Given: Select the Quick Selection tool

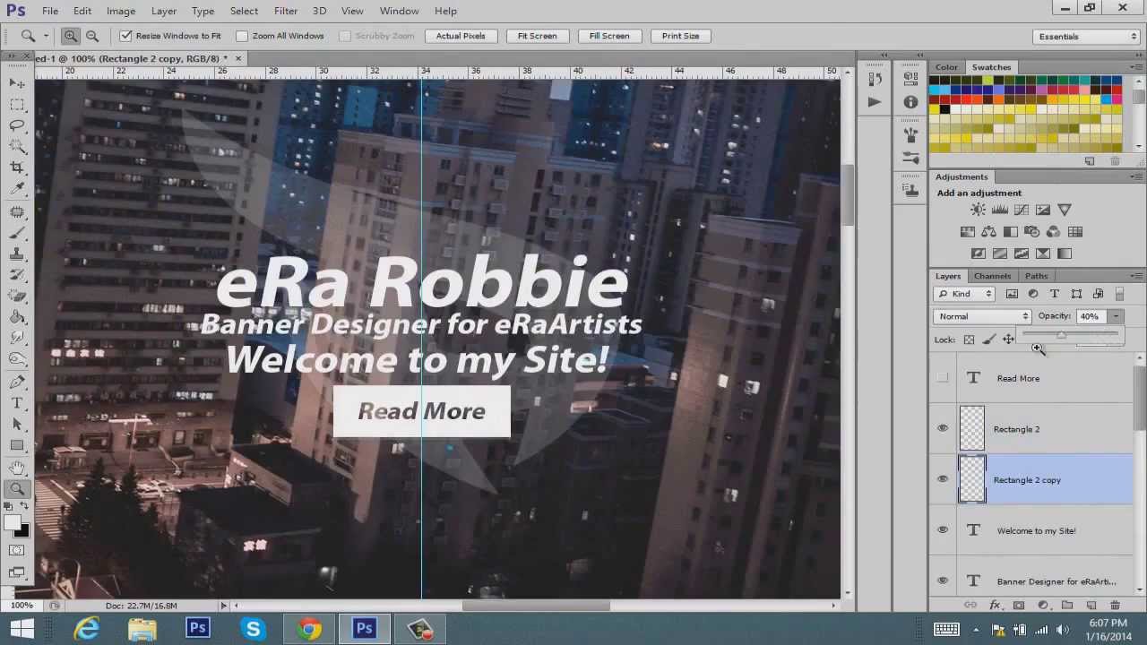Looking at the screenshot, I should [x=17, y=146].
